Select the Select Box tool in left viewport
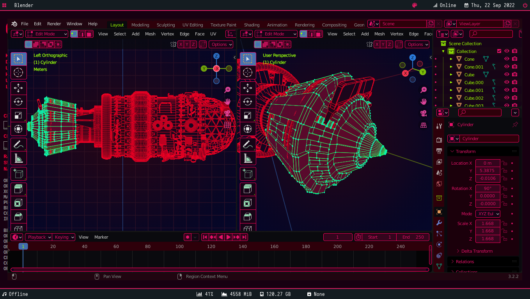The image size is (530, 299). pyautogui.click(x=18, y=59)
